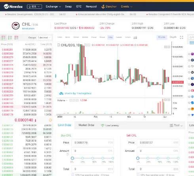Image resolution: width=194 pixels, height=176 pixels.
Task: Select the 0.0000281 ask price row
Action: click(x=27, y=50)
